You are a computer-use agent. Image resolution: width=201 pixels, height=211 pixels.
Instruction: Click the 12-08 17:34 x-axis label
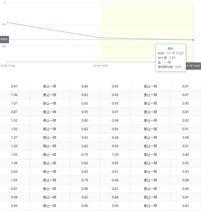point(8,65)
